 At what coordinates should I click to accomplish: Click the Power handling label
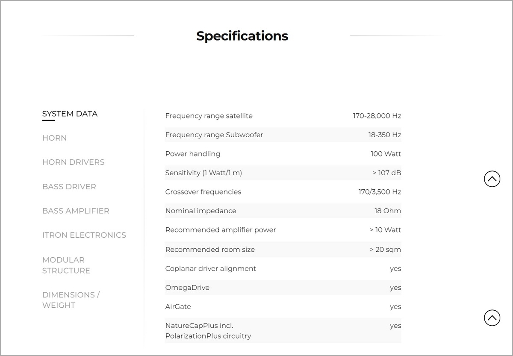[x=193, y=154]
